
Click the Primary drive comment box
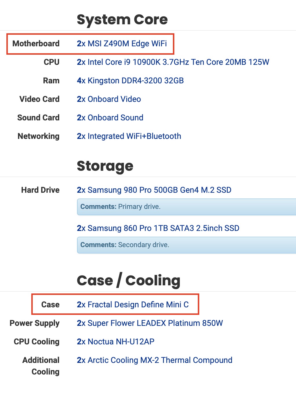185,207
